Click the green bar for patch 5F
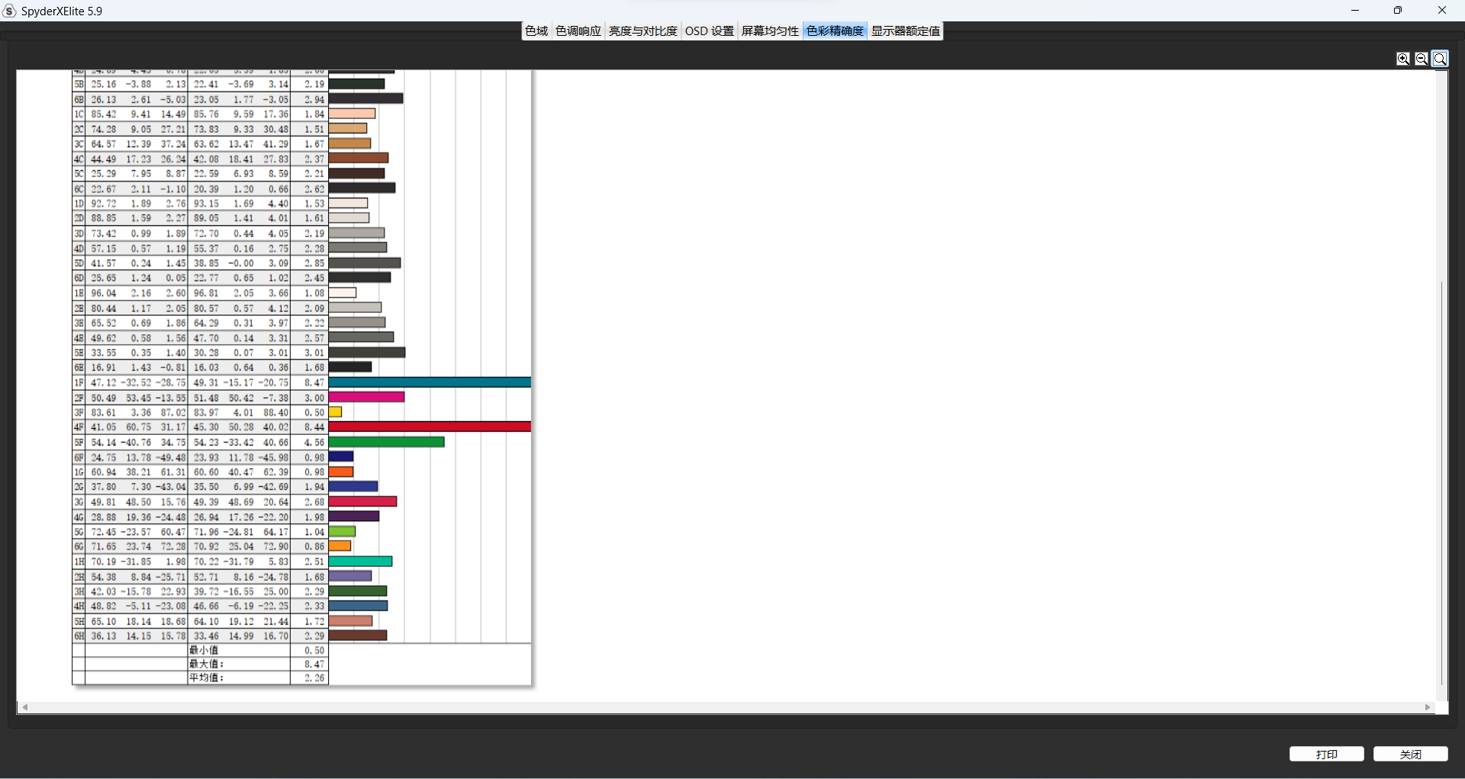Viewport: 1465px width, 779px height. pos(386,443)
